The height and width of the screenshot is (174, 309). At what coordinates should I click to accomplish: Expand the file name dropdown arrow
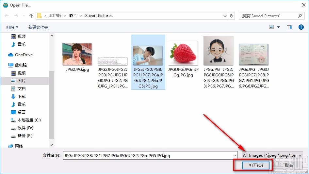(x=235, y=155)
